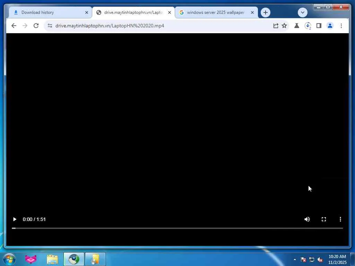Open the clock showing 10:20 AM
The height and width of the screenshot is (266, 355).
(337, 259)
